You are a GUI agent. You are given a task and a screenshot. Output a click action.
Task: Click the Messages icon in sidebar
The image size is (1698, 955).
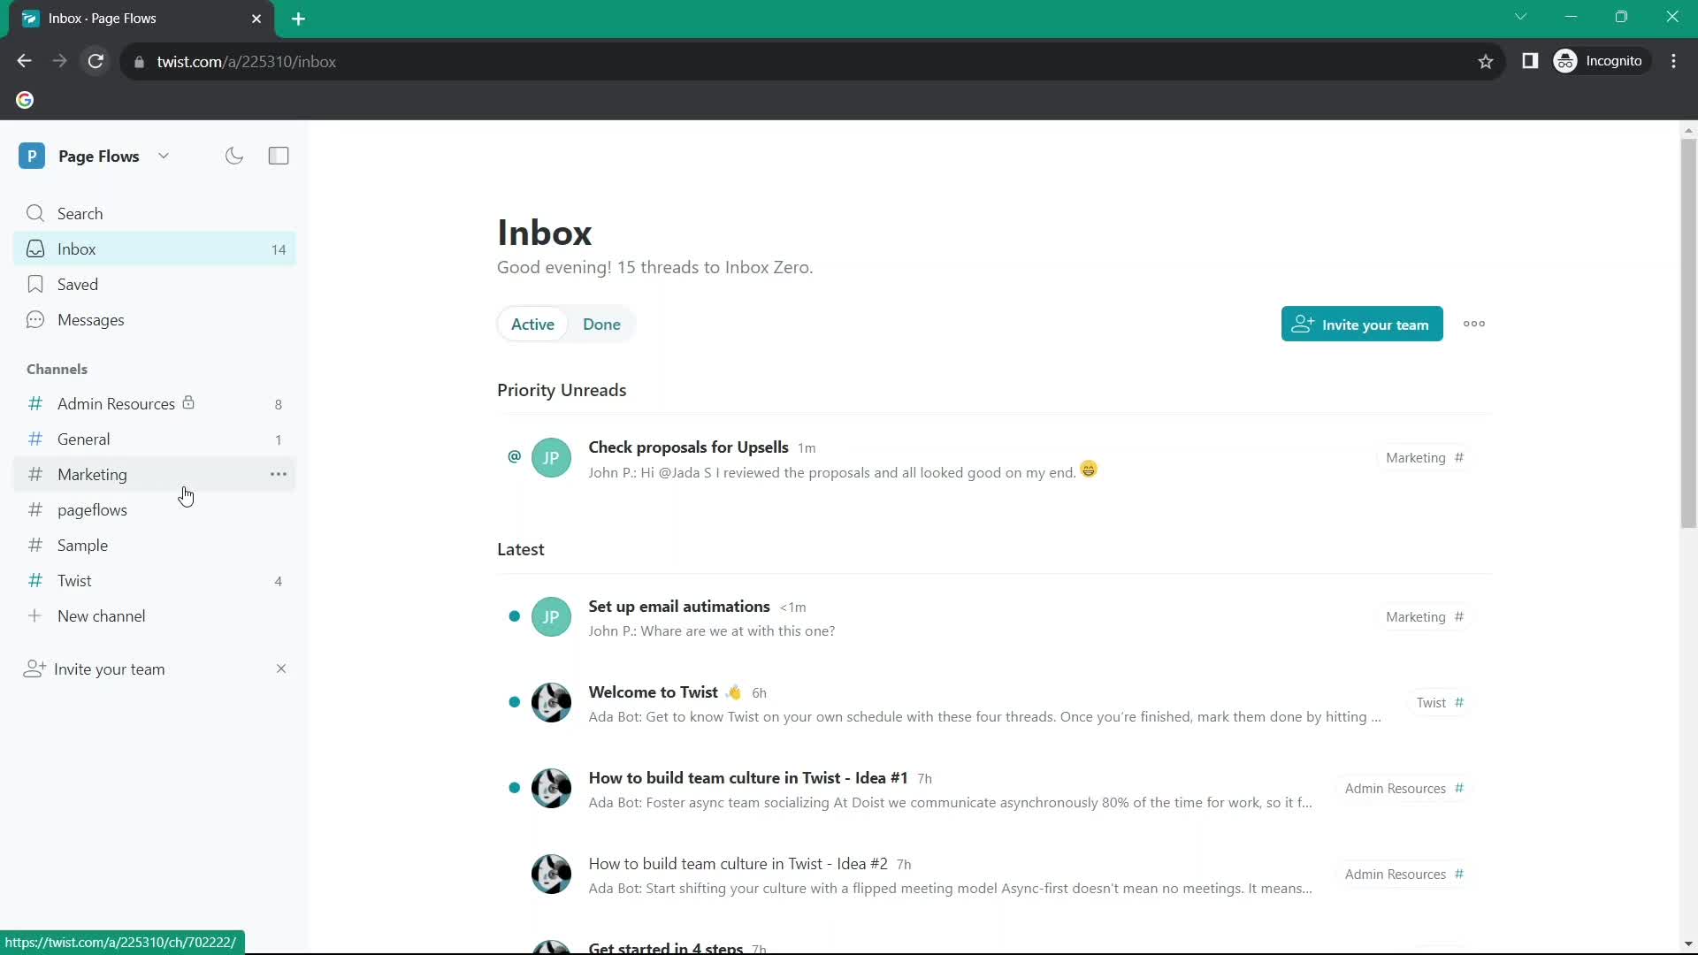click(35, 318)
